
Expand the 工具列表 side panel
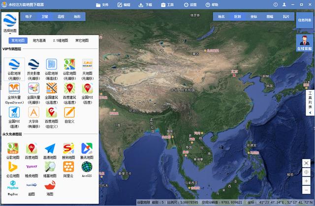(310, 100)
